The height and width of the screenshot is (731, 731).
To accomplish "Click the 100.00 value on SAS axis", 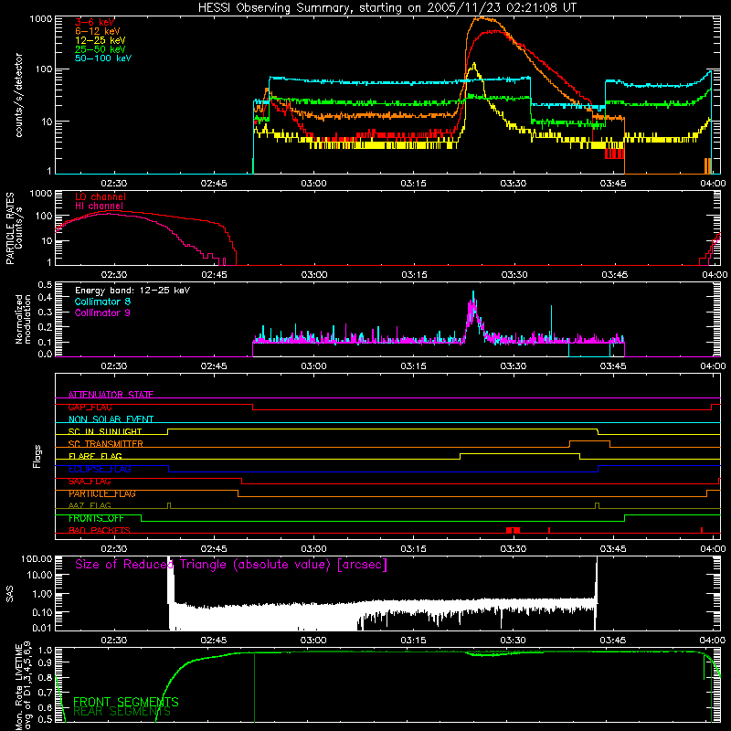I will [x=37, y=558].
